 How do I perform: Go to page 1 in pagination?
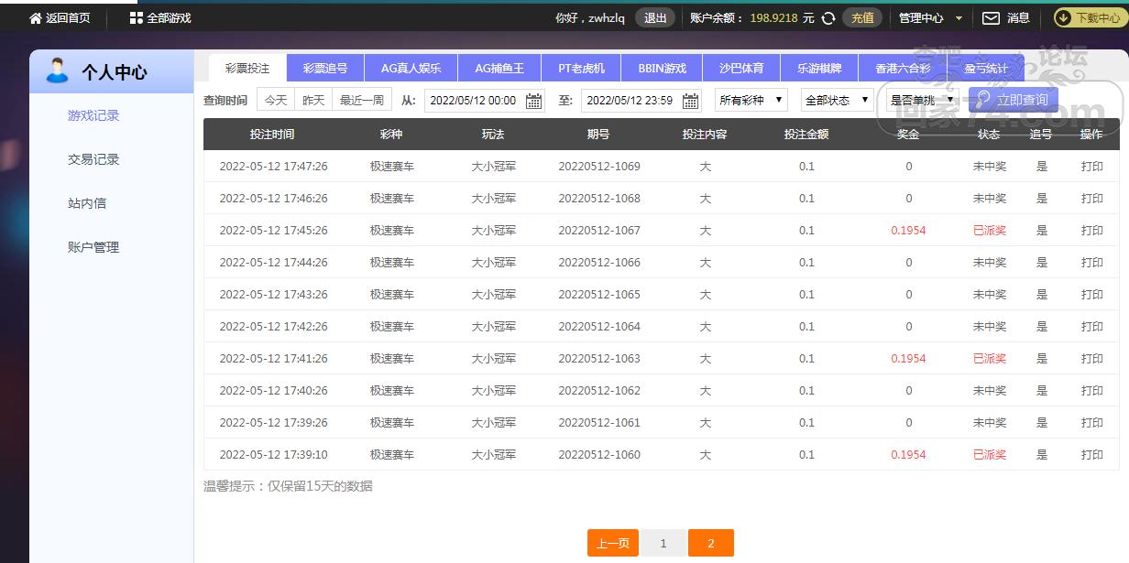(x=663, y=543)
